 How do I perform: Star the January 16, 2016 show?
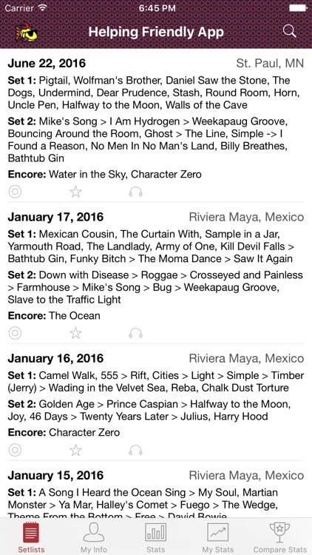pos(75,450)
